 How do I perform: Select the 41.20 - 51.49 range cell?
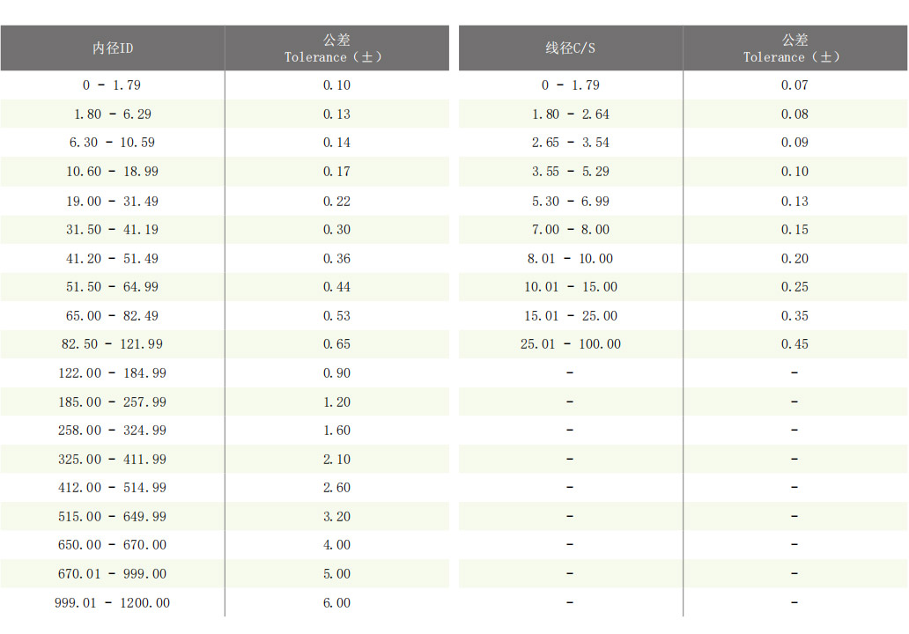tap(112, 259)
